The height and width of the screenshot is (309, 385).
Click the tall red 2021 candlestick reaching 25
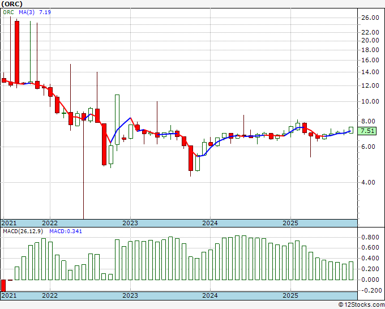tap(17, 52)
